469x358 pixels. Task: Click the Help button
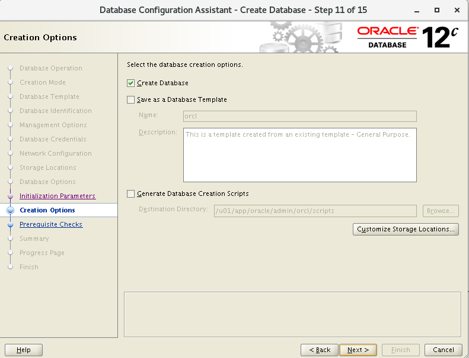tap(24, 350)
